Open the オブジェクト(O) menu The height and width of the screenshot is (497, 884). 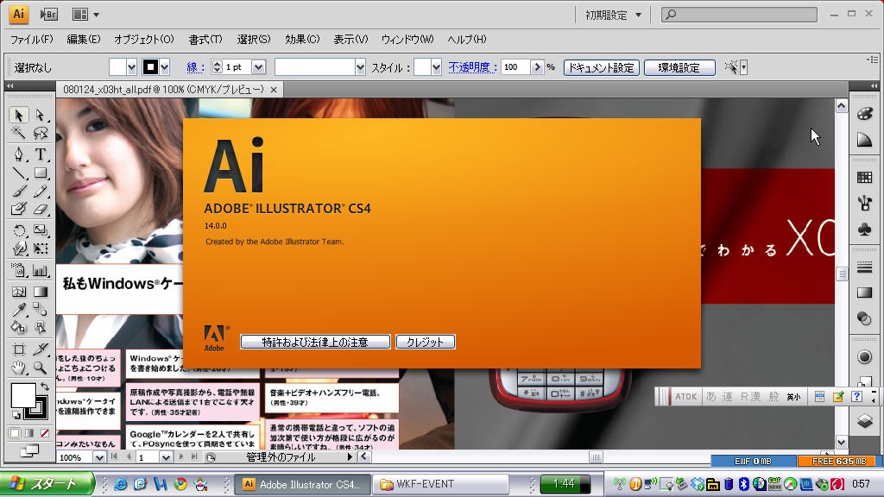pyautogui.click(x=144, y=40)
